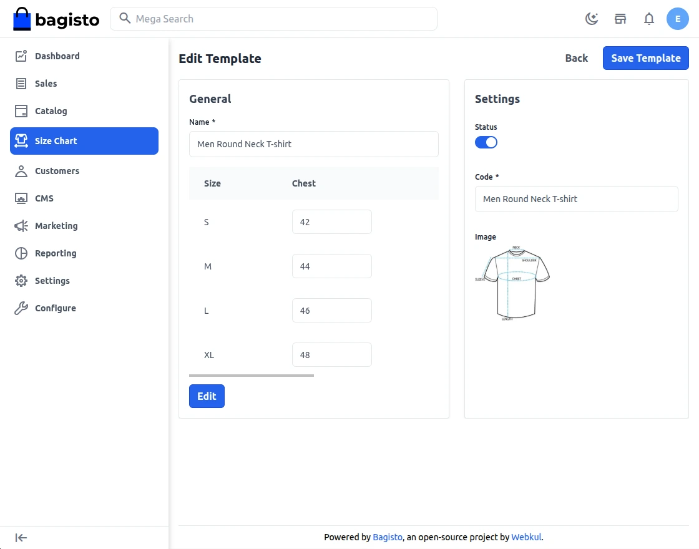Disable the template Status switch
The width and height of the screenshot is (699, 549).
point(486,142)
